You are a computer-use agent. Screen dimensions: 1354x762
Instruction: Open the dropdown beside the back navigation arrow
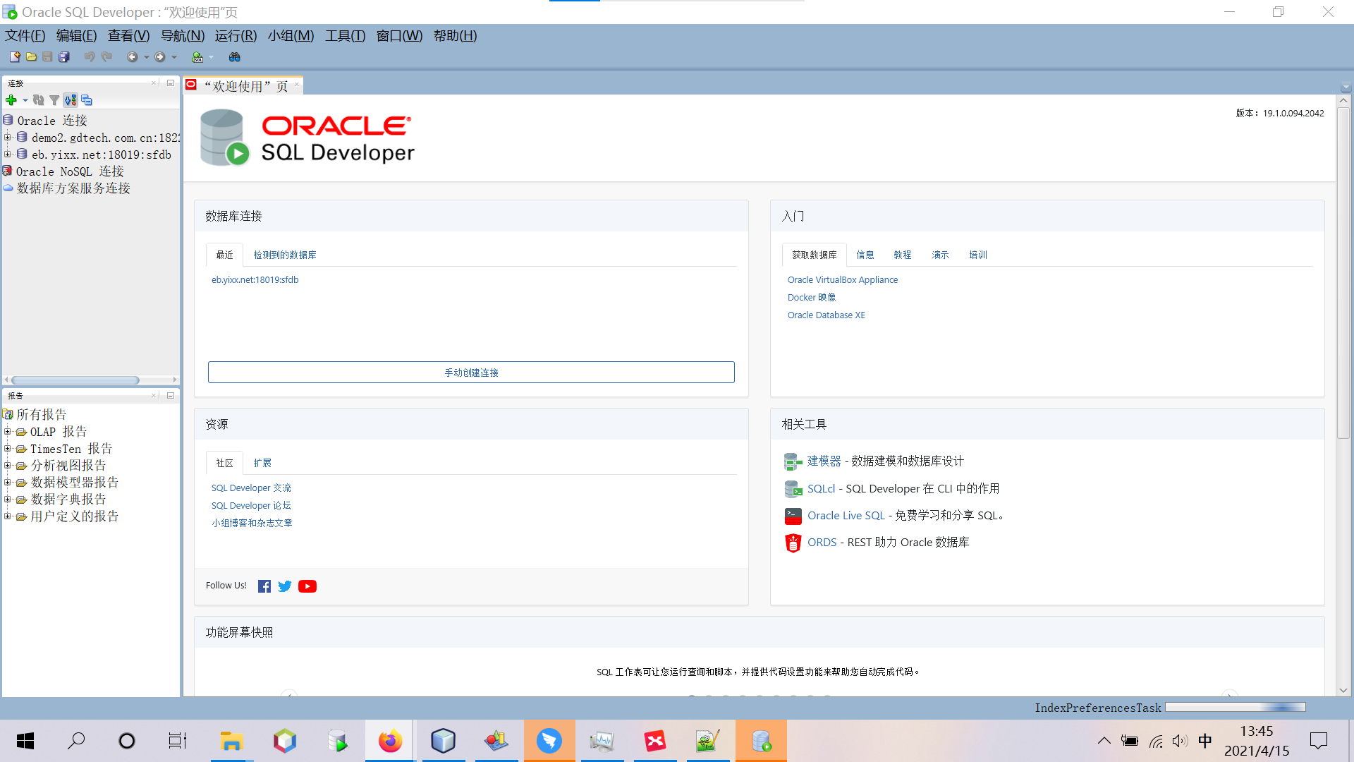point(146,57)
